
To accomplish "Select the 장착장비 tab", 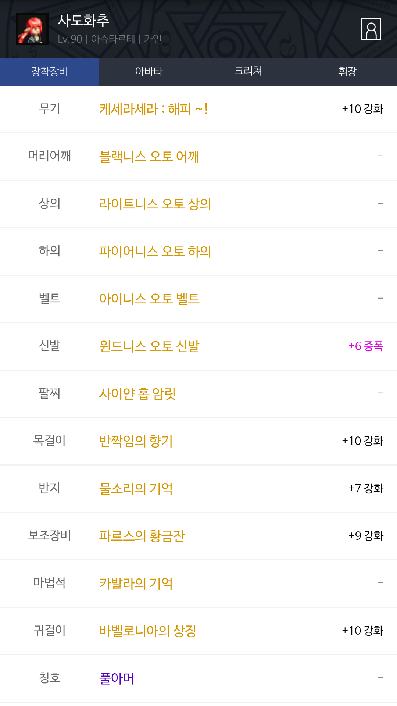I will 50,72.
